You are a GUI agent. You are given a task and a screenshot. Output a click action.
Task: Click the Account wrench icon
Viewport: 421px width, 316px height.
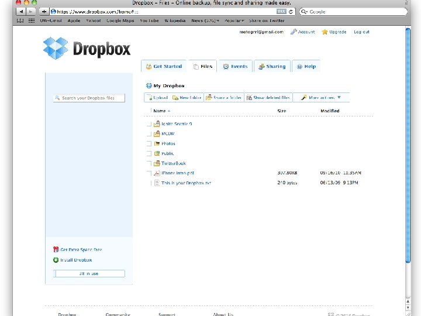click(x=294, y=32)
